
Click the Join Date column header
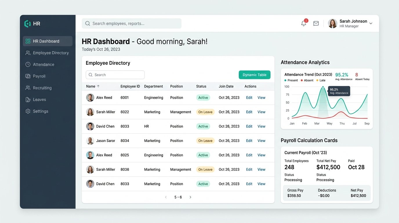(226, 86)
